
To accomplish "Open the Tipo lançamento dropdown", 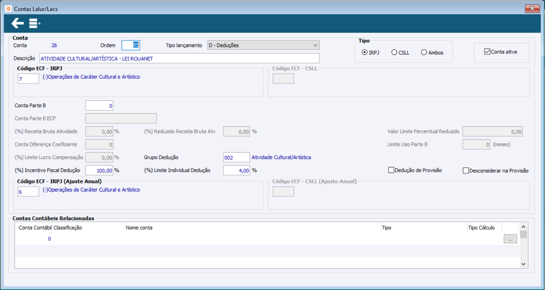I will pos(263,45).
